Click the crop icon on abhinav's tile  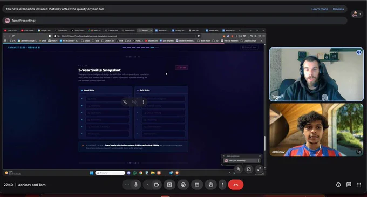pos(359,152)
